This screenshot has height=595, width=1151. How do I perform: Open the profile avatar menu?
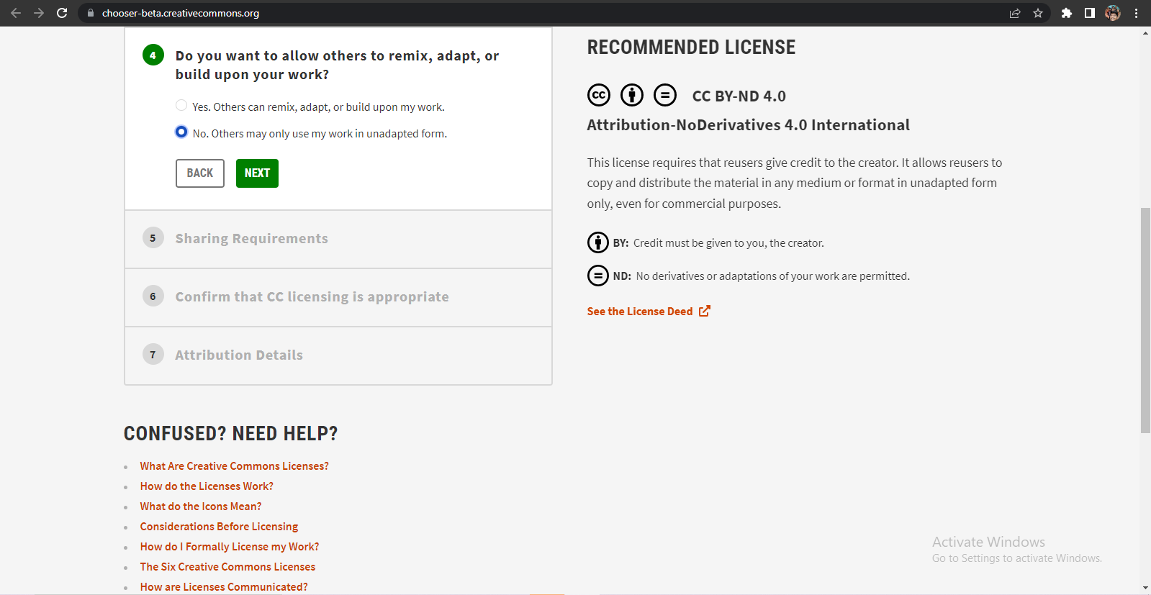click(x=1113, y=13)
